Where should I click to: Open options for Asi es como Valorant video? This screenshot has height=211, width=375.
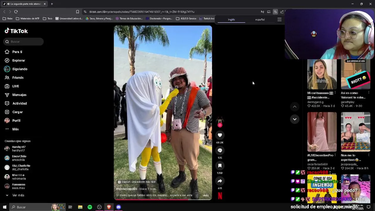(369, 93)
